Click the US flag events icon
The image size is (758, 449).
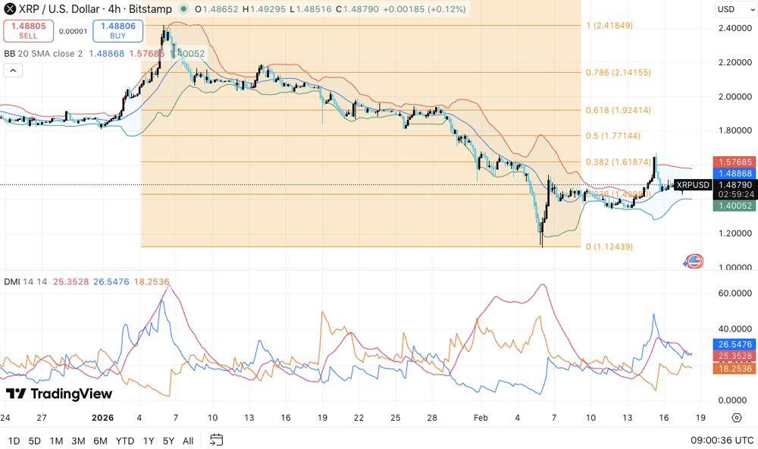click(694, 261)
